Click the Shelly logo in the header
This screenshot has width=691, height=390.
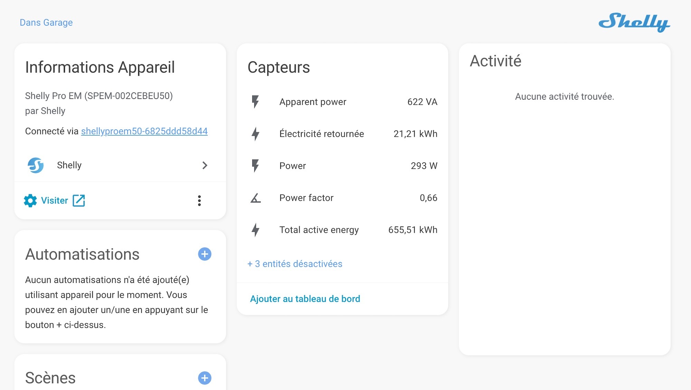634,22
